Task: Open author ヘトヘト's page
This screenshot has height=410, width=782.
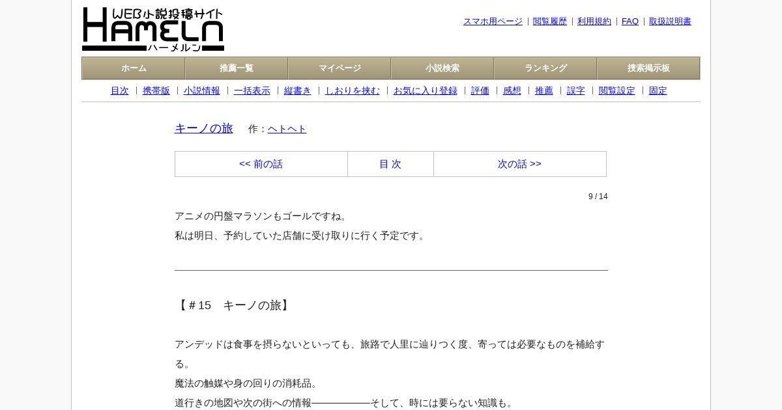Action: coord(287,129)
